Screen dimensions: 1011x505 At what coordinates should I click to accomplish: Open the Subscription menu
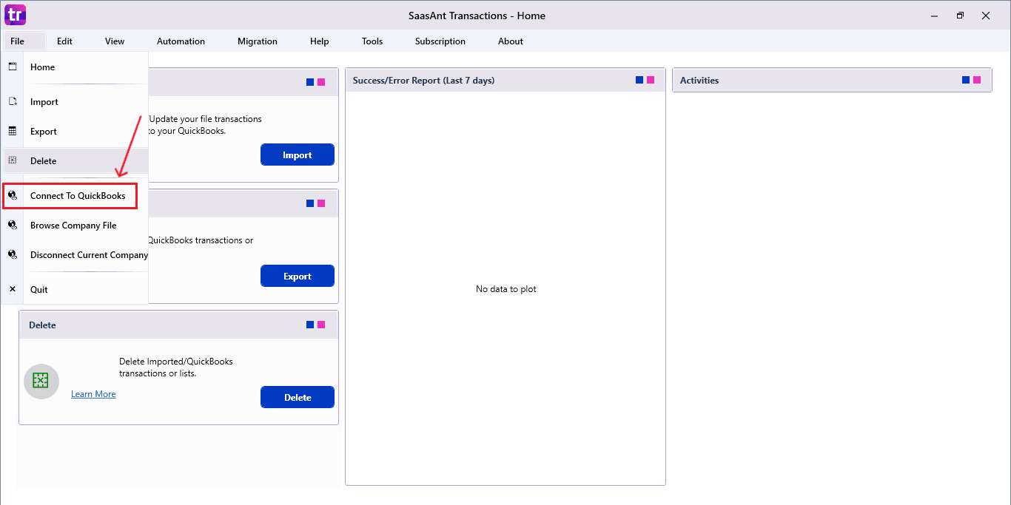pyautogui.click(x=440, y=41)
